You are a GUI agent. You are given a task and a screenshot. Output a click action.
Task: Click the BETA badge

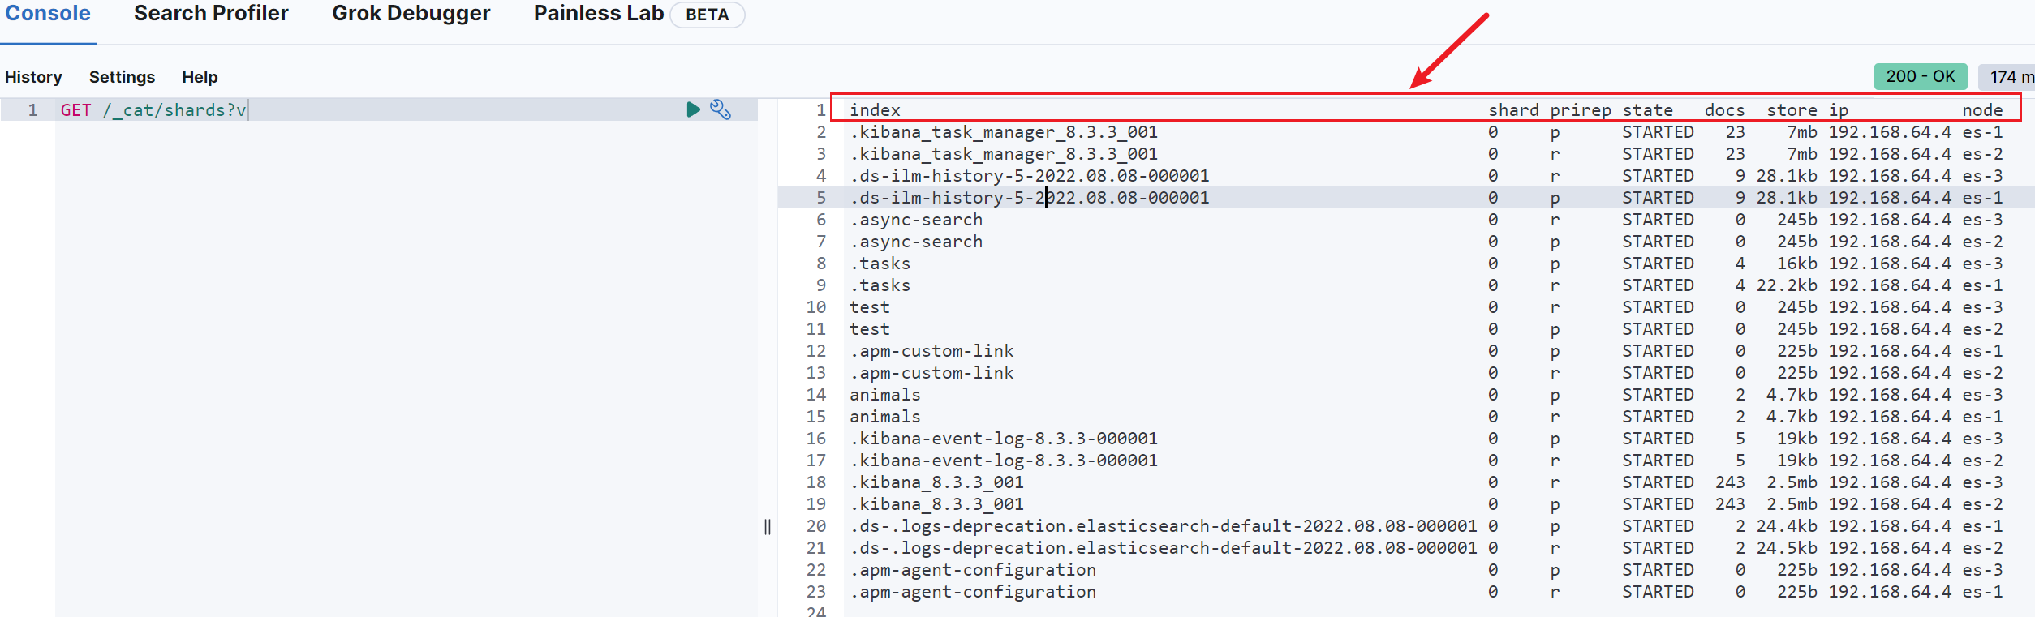[707, 15]
